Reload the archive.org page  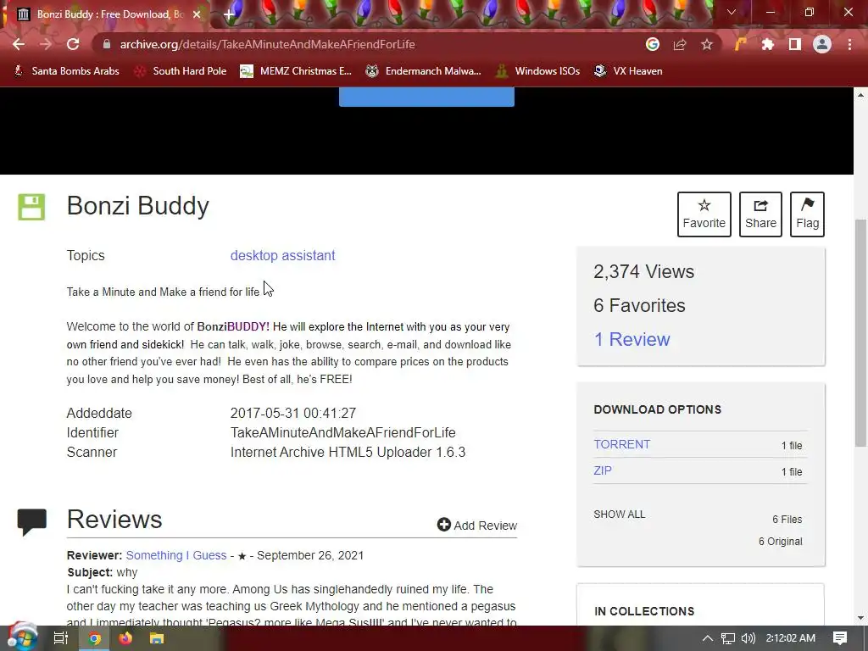coord(73,44)
